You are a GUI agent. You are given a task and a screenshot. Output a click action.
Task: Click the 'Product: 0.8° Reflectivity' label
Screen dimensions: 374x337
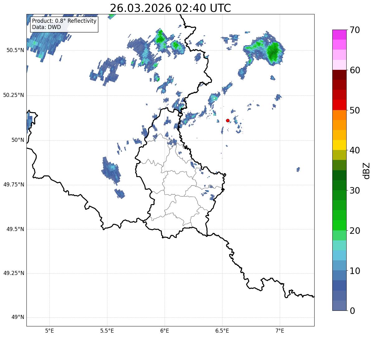(x=64, y=21)
